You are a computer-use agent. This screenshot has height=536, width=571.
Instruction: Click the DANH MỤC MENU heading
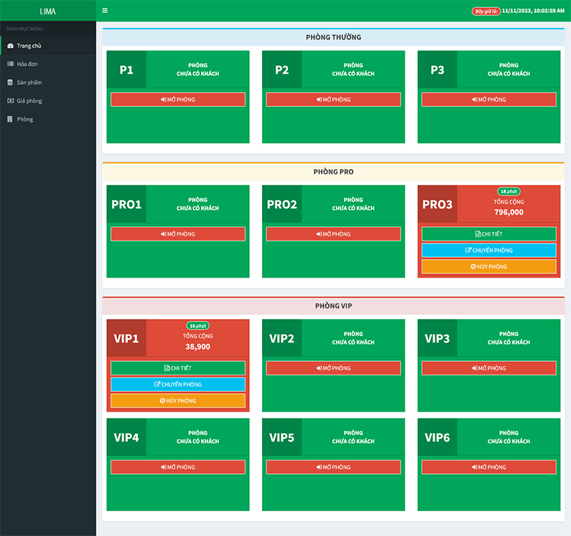(24, 29)
